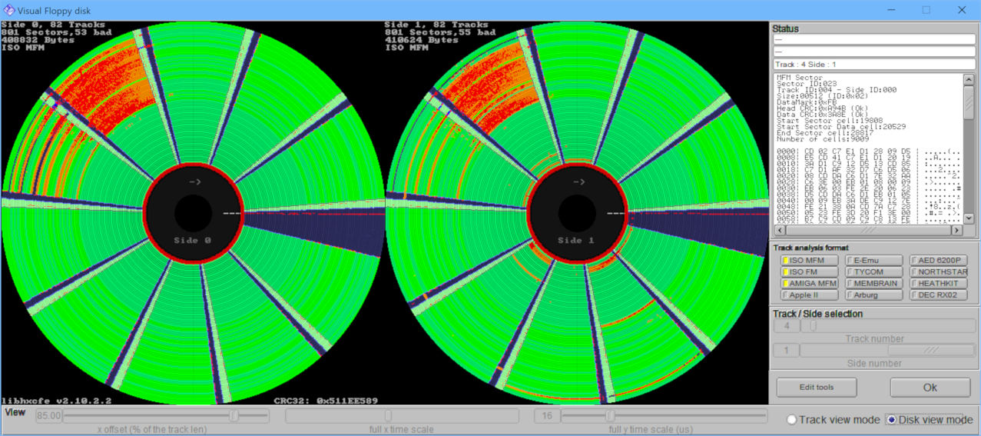
Task: Enable MEMBRAIN format analysis
Action: pos(875,284)
